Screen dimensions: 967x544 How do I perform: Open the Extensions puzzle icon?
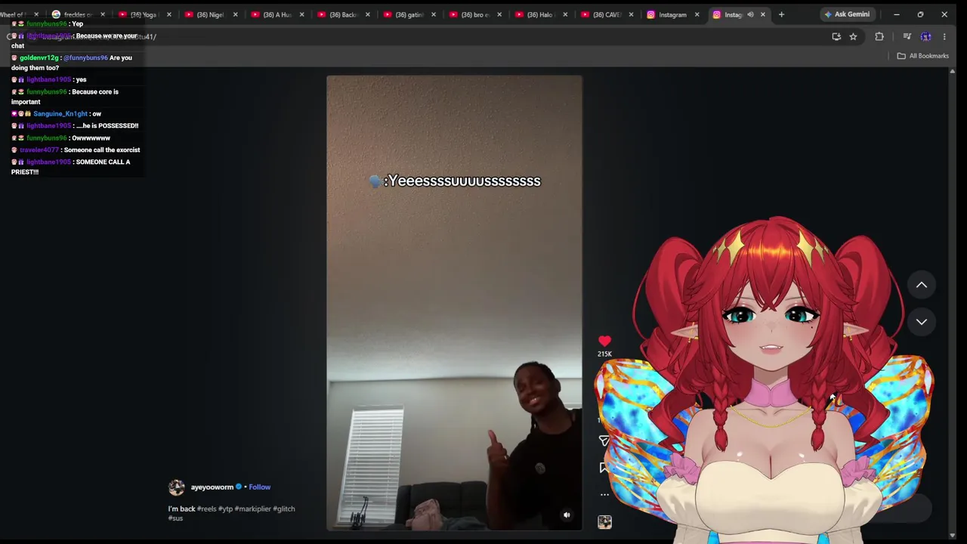click(x=879, y=36)
